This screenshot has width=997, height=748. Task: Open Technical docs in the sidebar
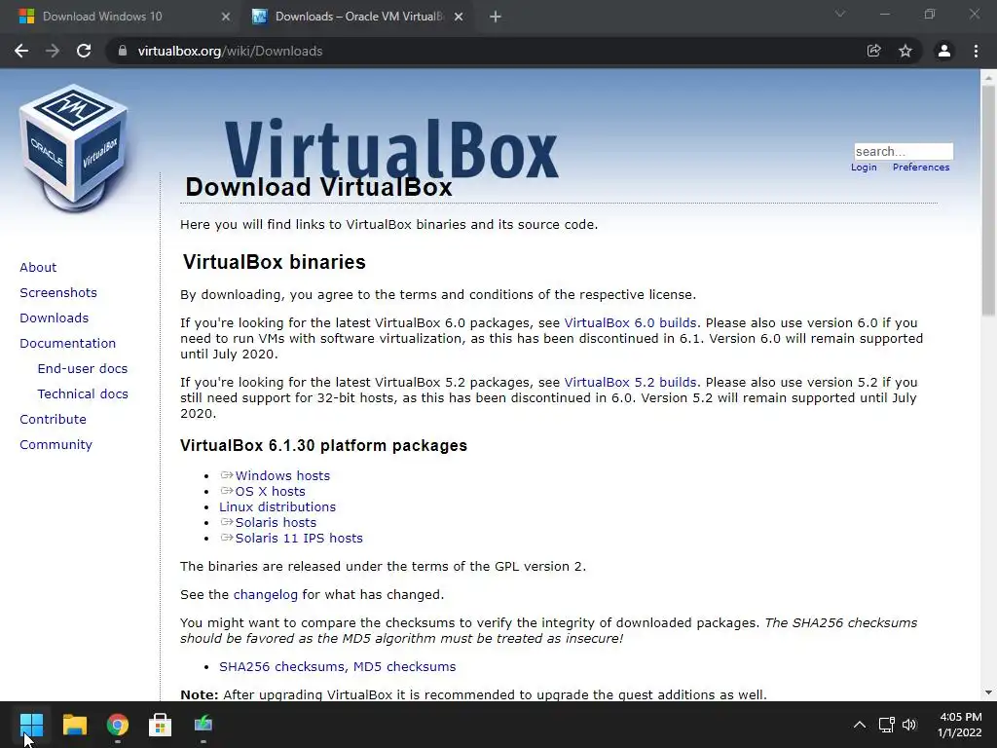coord(83,394)
